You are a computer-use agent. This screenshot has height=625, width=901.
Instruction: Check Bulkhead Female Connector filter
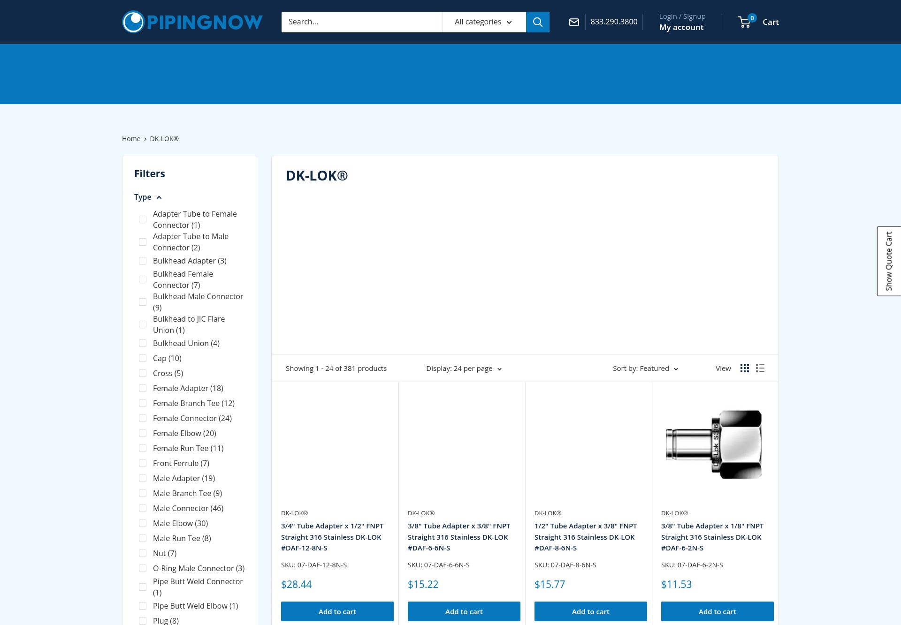(143, 279)
